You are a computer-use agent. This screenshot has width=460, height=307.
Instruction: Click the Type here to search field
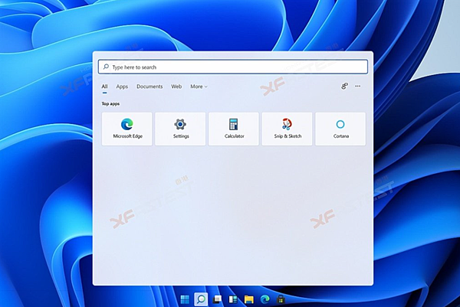[233, 67]
